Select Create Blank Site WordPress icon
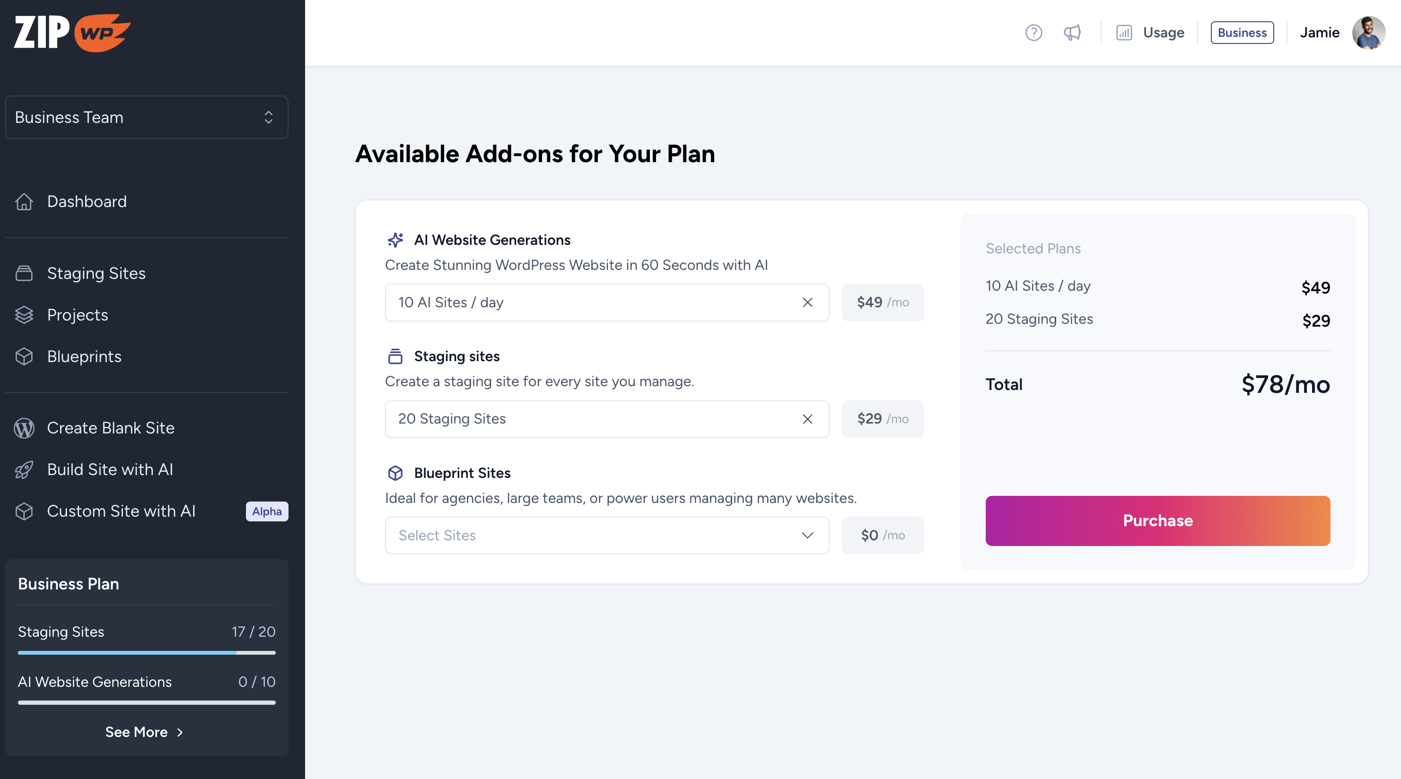Screen dimensions: 1401x779 tap(24, 428)
